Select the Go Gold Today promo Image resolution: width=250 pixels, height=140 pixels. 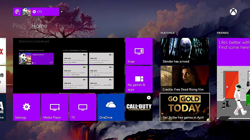click(185, 107)
